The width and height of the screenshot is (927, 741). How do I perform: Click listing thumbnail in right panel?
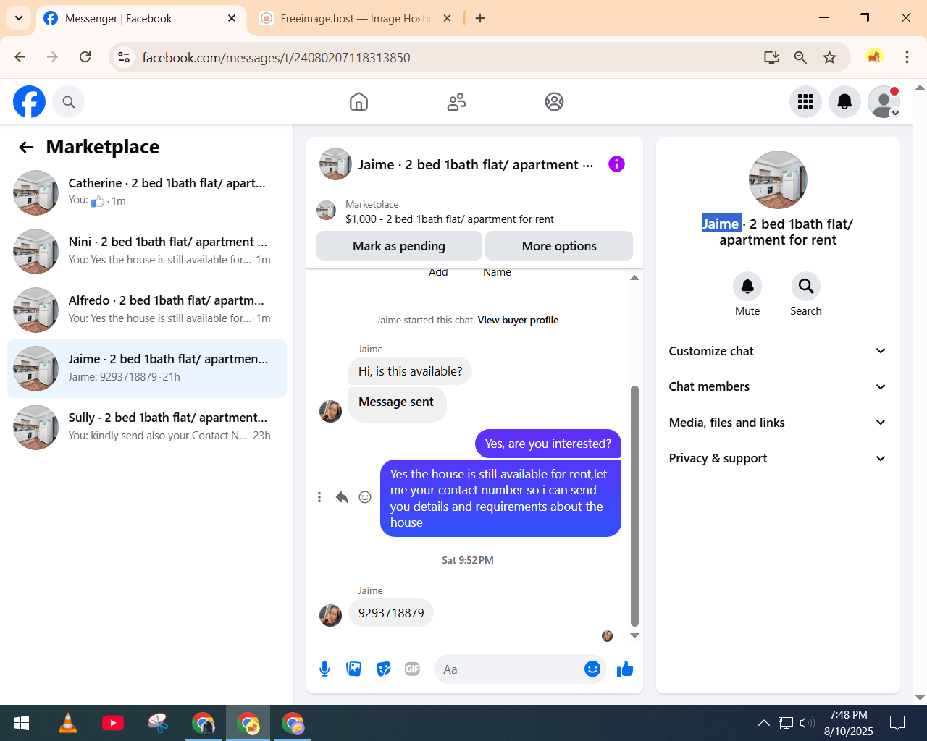(x=778, y=179)
